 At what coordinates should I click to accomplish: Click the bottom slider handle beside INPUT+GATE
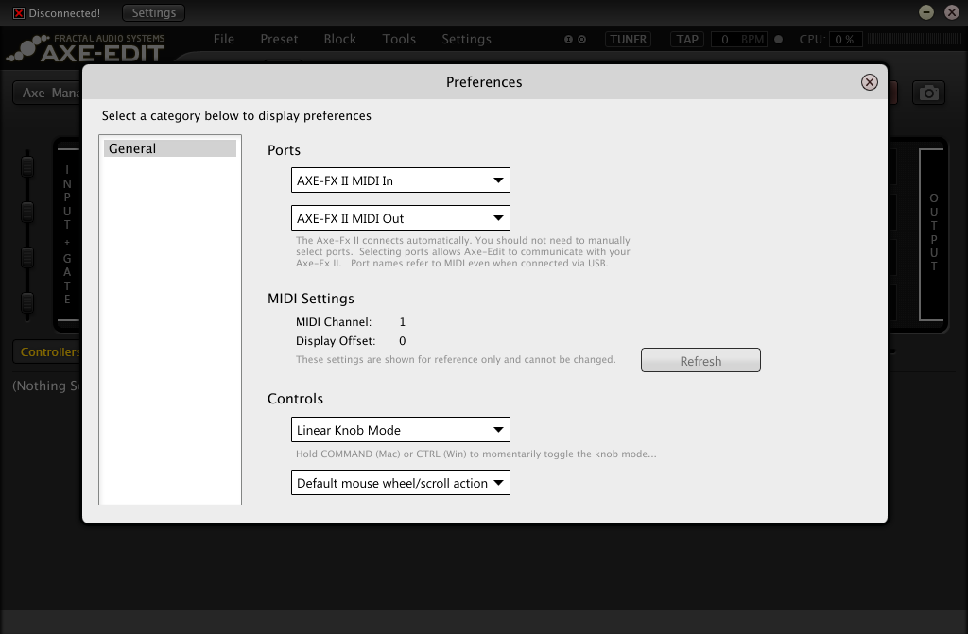click(27, 302)
